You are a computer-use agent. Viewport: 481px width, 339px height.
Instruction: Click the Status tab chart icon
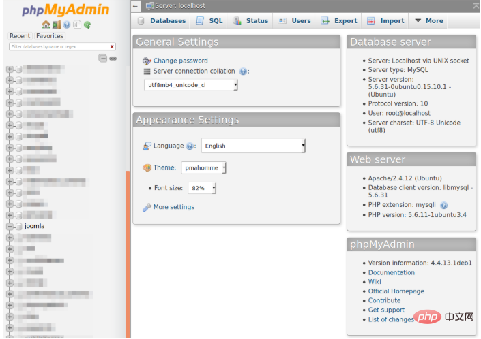pyautogui.click(x=237, y=21)
